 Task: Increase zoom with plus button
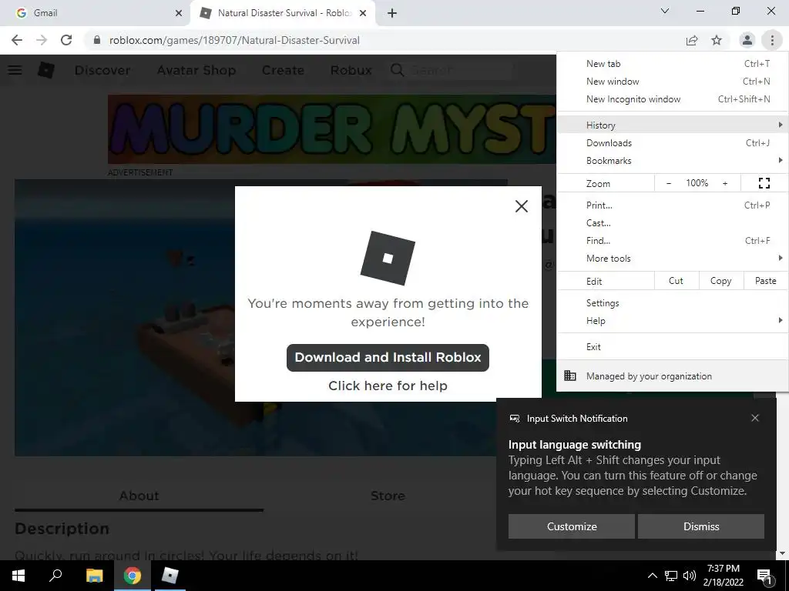[725, 183]
